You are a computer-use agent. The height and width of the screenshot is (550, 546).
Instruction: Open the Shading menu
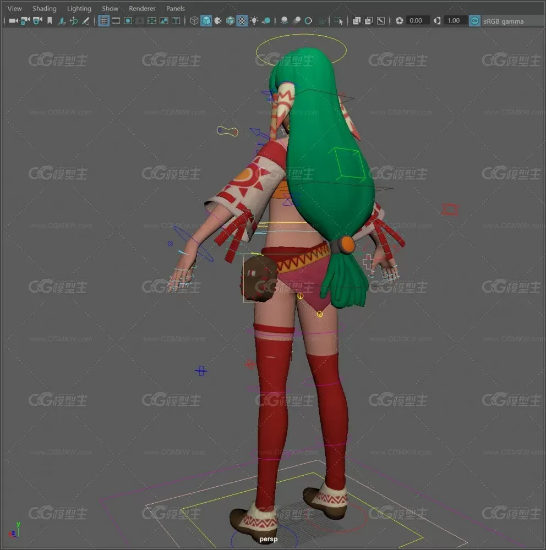pos(44,8)
